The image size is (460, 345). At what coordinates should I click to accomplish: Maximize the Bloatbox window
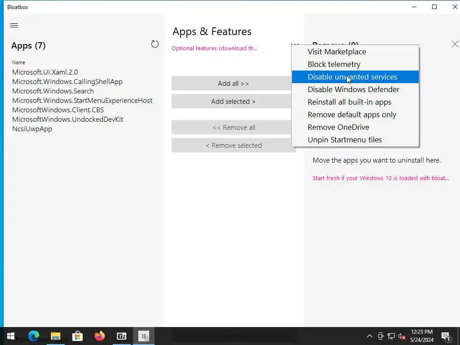coord(434,7)
